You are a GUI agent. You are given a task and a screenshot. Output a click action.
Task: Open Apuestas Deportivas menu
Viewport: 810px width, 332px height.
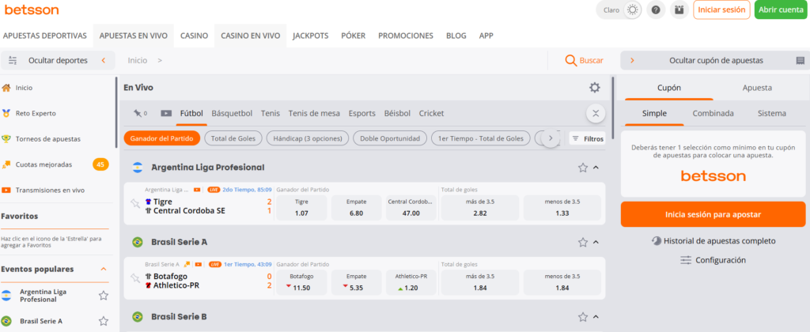point(44,36)
